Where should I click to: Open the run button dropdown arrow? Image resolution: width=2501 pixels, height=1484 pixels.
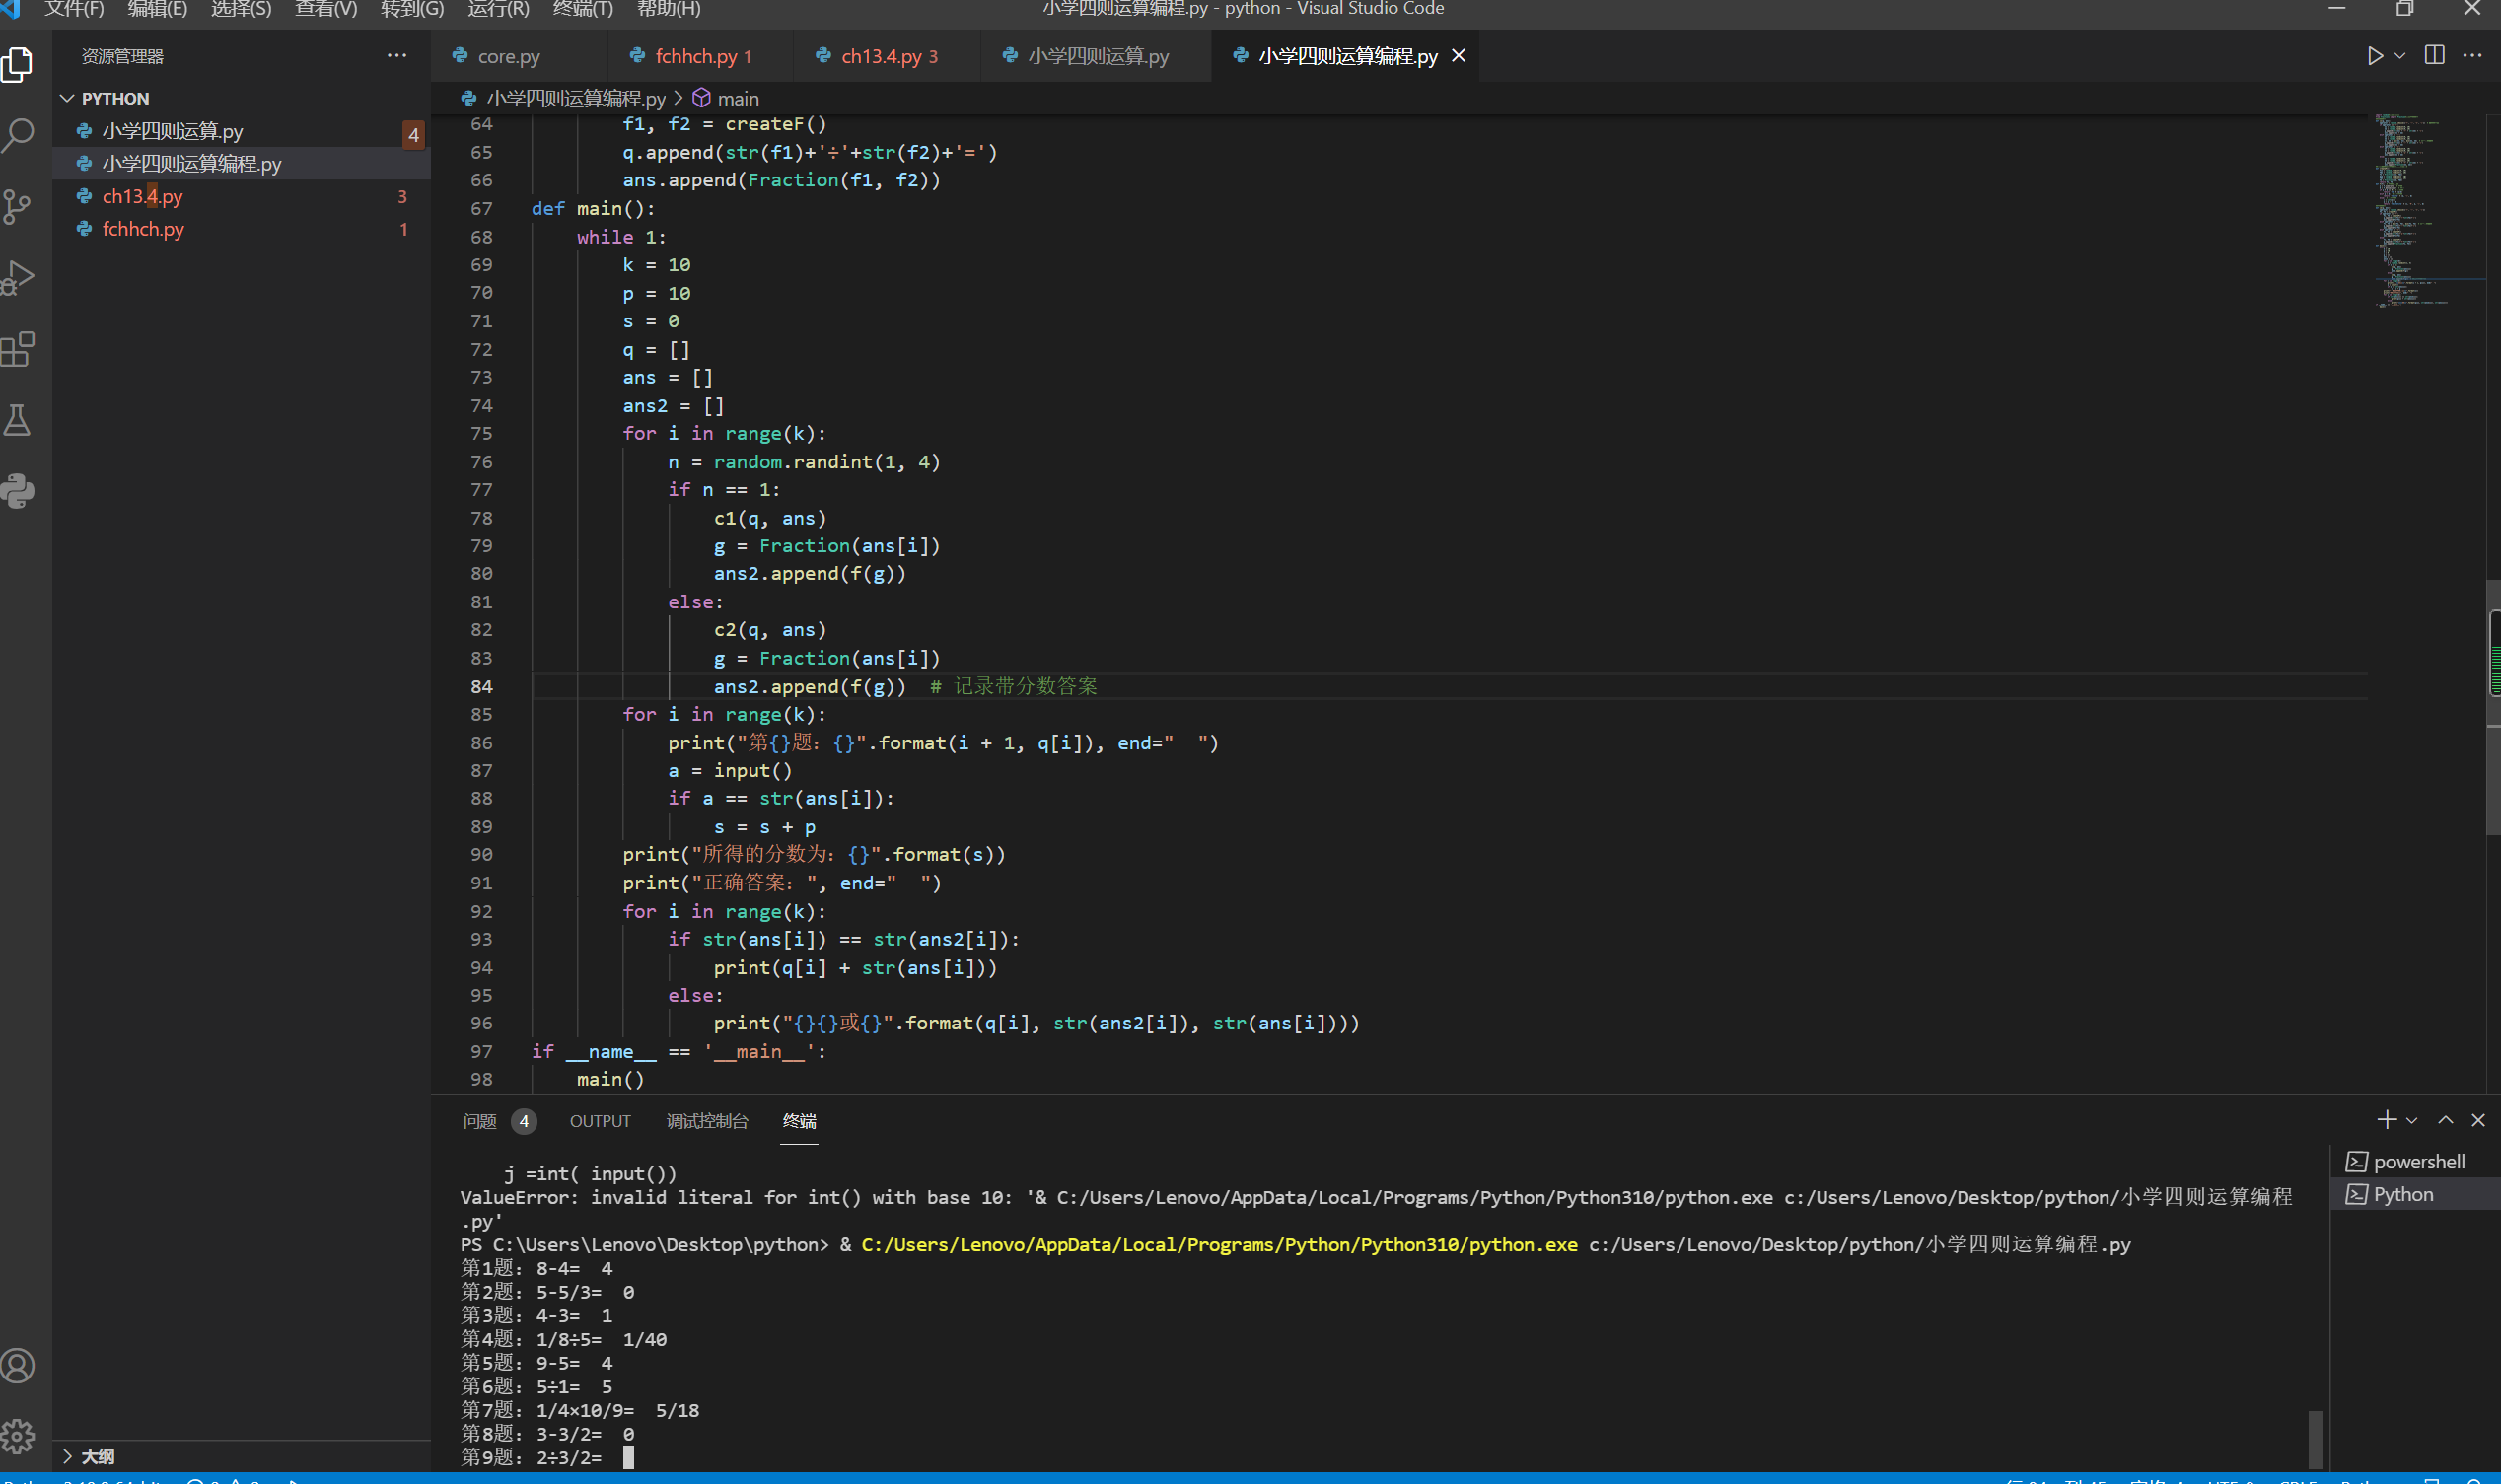(2400, 56)
